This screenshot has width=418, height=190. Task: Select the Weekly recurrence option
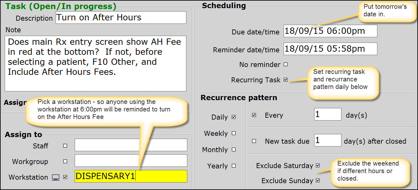point(234,133)
